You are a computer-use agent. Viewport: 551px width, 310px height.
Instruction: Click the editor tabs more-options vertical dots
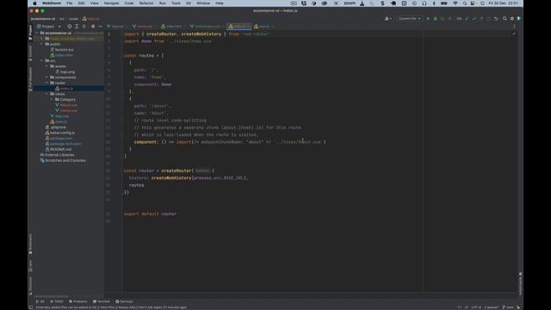coord(514,27)
